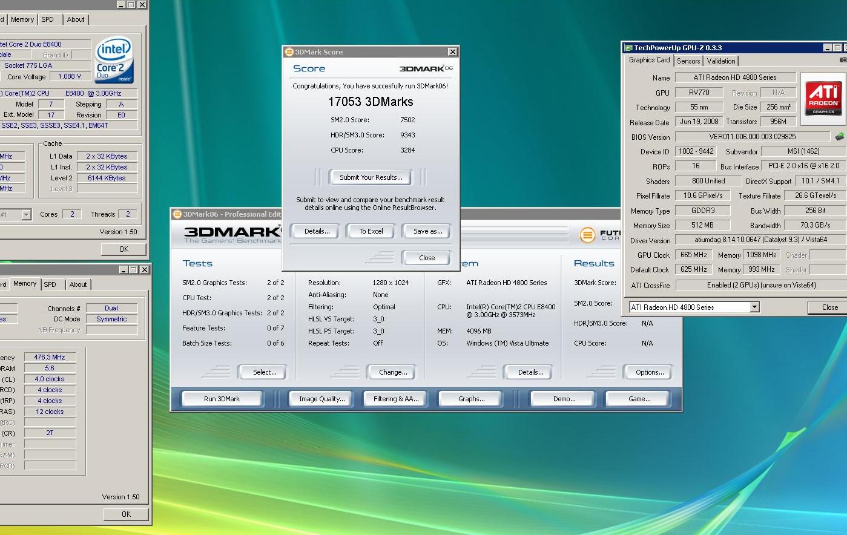The width and height of the screenshot is (847, 535).
Task: Click the GPU-Z title bar icon
Action: pyautogui.click(x=628, y=48)
